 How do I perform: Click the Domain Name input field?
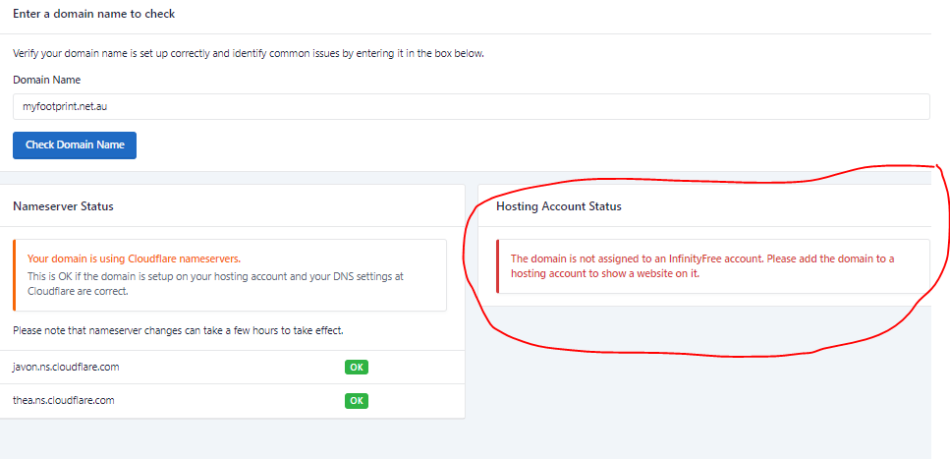point(472,106)
